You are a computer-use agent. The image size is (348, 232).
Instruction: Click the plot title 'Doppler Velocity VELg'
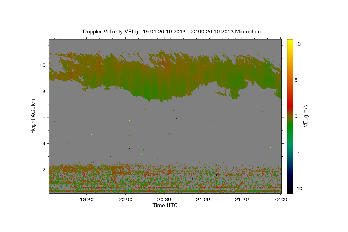(x=111, y=32)
